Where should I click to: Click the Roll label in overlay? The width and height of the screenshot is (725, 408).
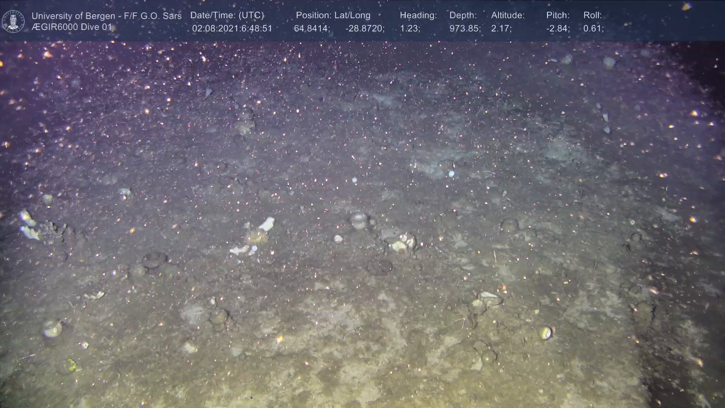592,15
